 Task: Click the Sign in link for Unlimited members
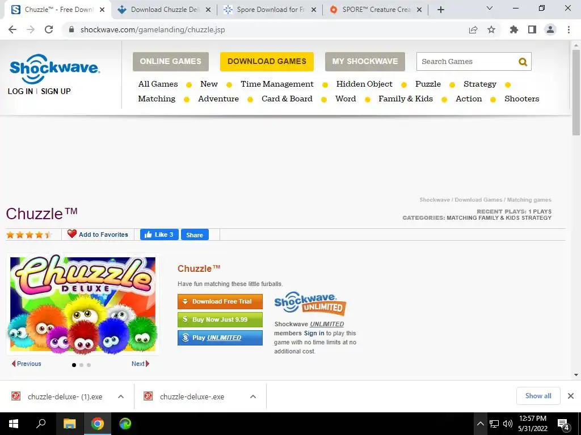point(314,333)
